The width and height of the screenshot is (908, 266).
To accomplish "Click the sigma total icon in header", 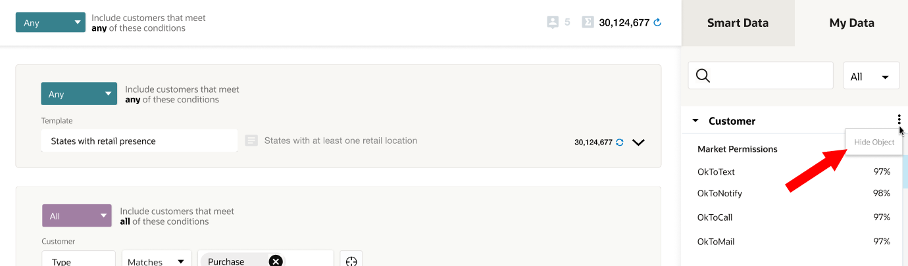I will click(x=588, y=22).
